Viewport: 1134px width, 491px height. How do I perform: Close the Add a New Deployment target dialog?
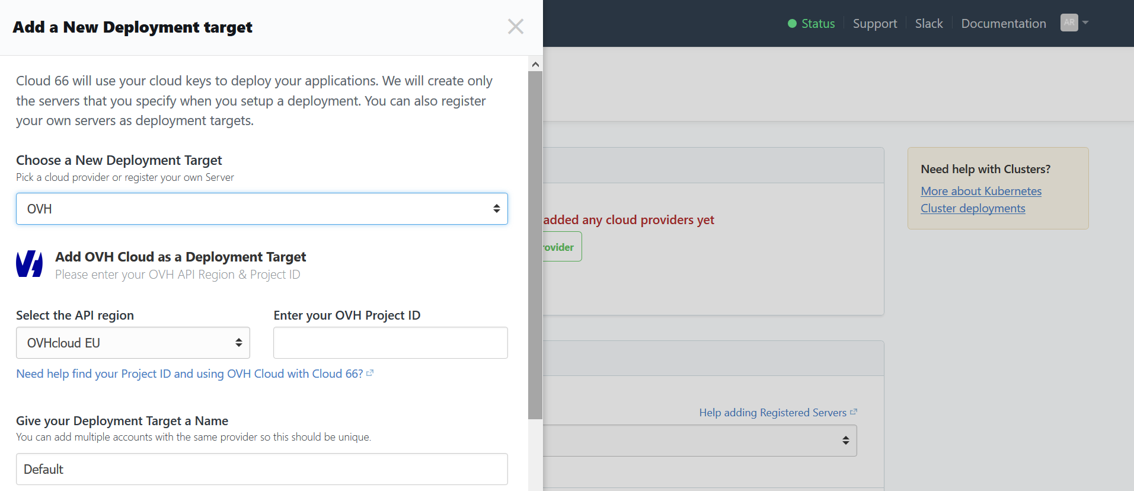pos(515,26)
